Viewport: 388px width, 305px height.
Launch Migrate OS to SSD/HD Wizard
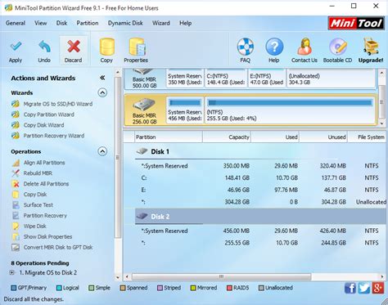tap(58, 104)
